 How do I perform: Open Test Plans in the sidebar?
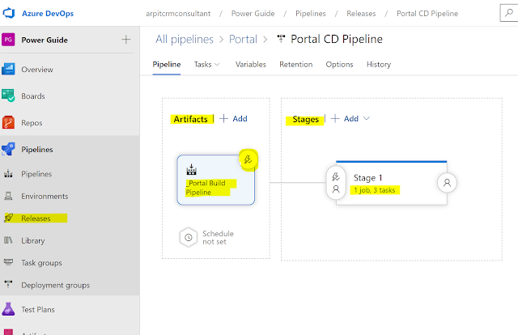[38, 309]
